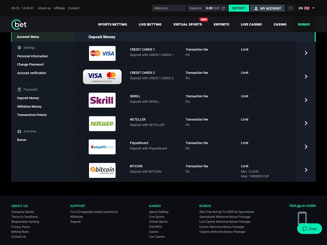Click Contact in top bar
This screenshot has width=327, height=245.
74,8
